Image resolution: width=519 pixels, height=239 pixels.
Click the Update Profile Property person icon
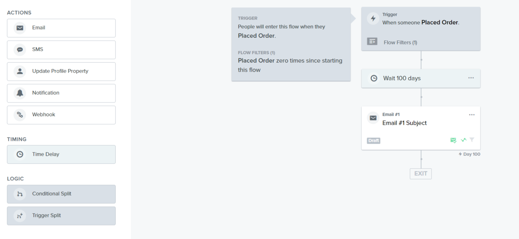pyautogui.click(x=20, y=71)
